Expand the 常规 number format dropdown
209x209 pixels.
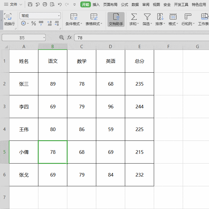(x=59, y=16)
